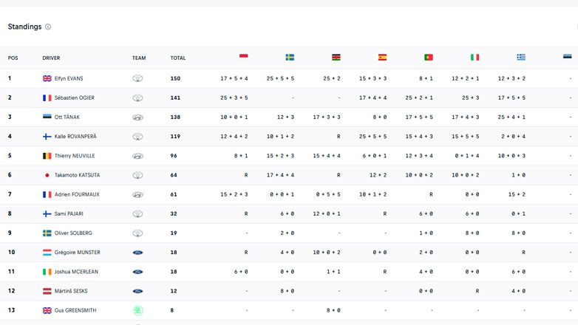Click Gus Greensmith's Skoda team logo
The width and height of the screenshot is (578, 325).
137,311
